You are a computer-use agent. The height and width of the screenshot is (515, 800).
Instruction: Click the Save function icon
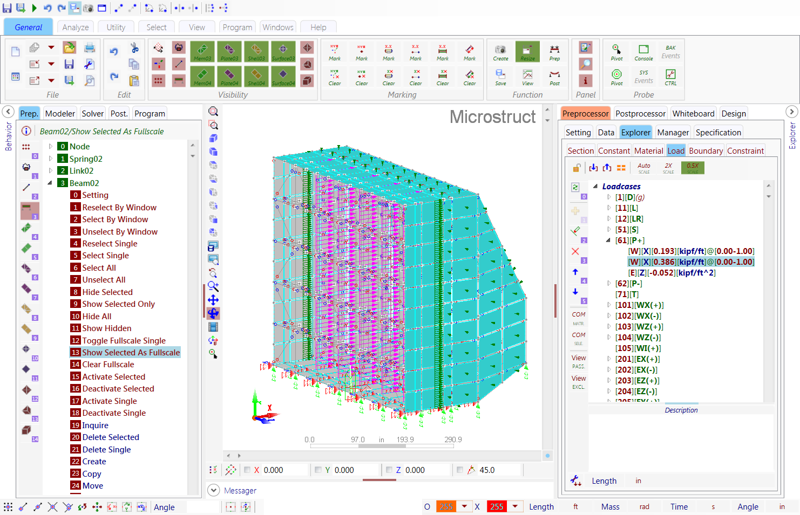(500, 77)
